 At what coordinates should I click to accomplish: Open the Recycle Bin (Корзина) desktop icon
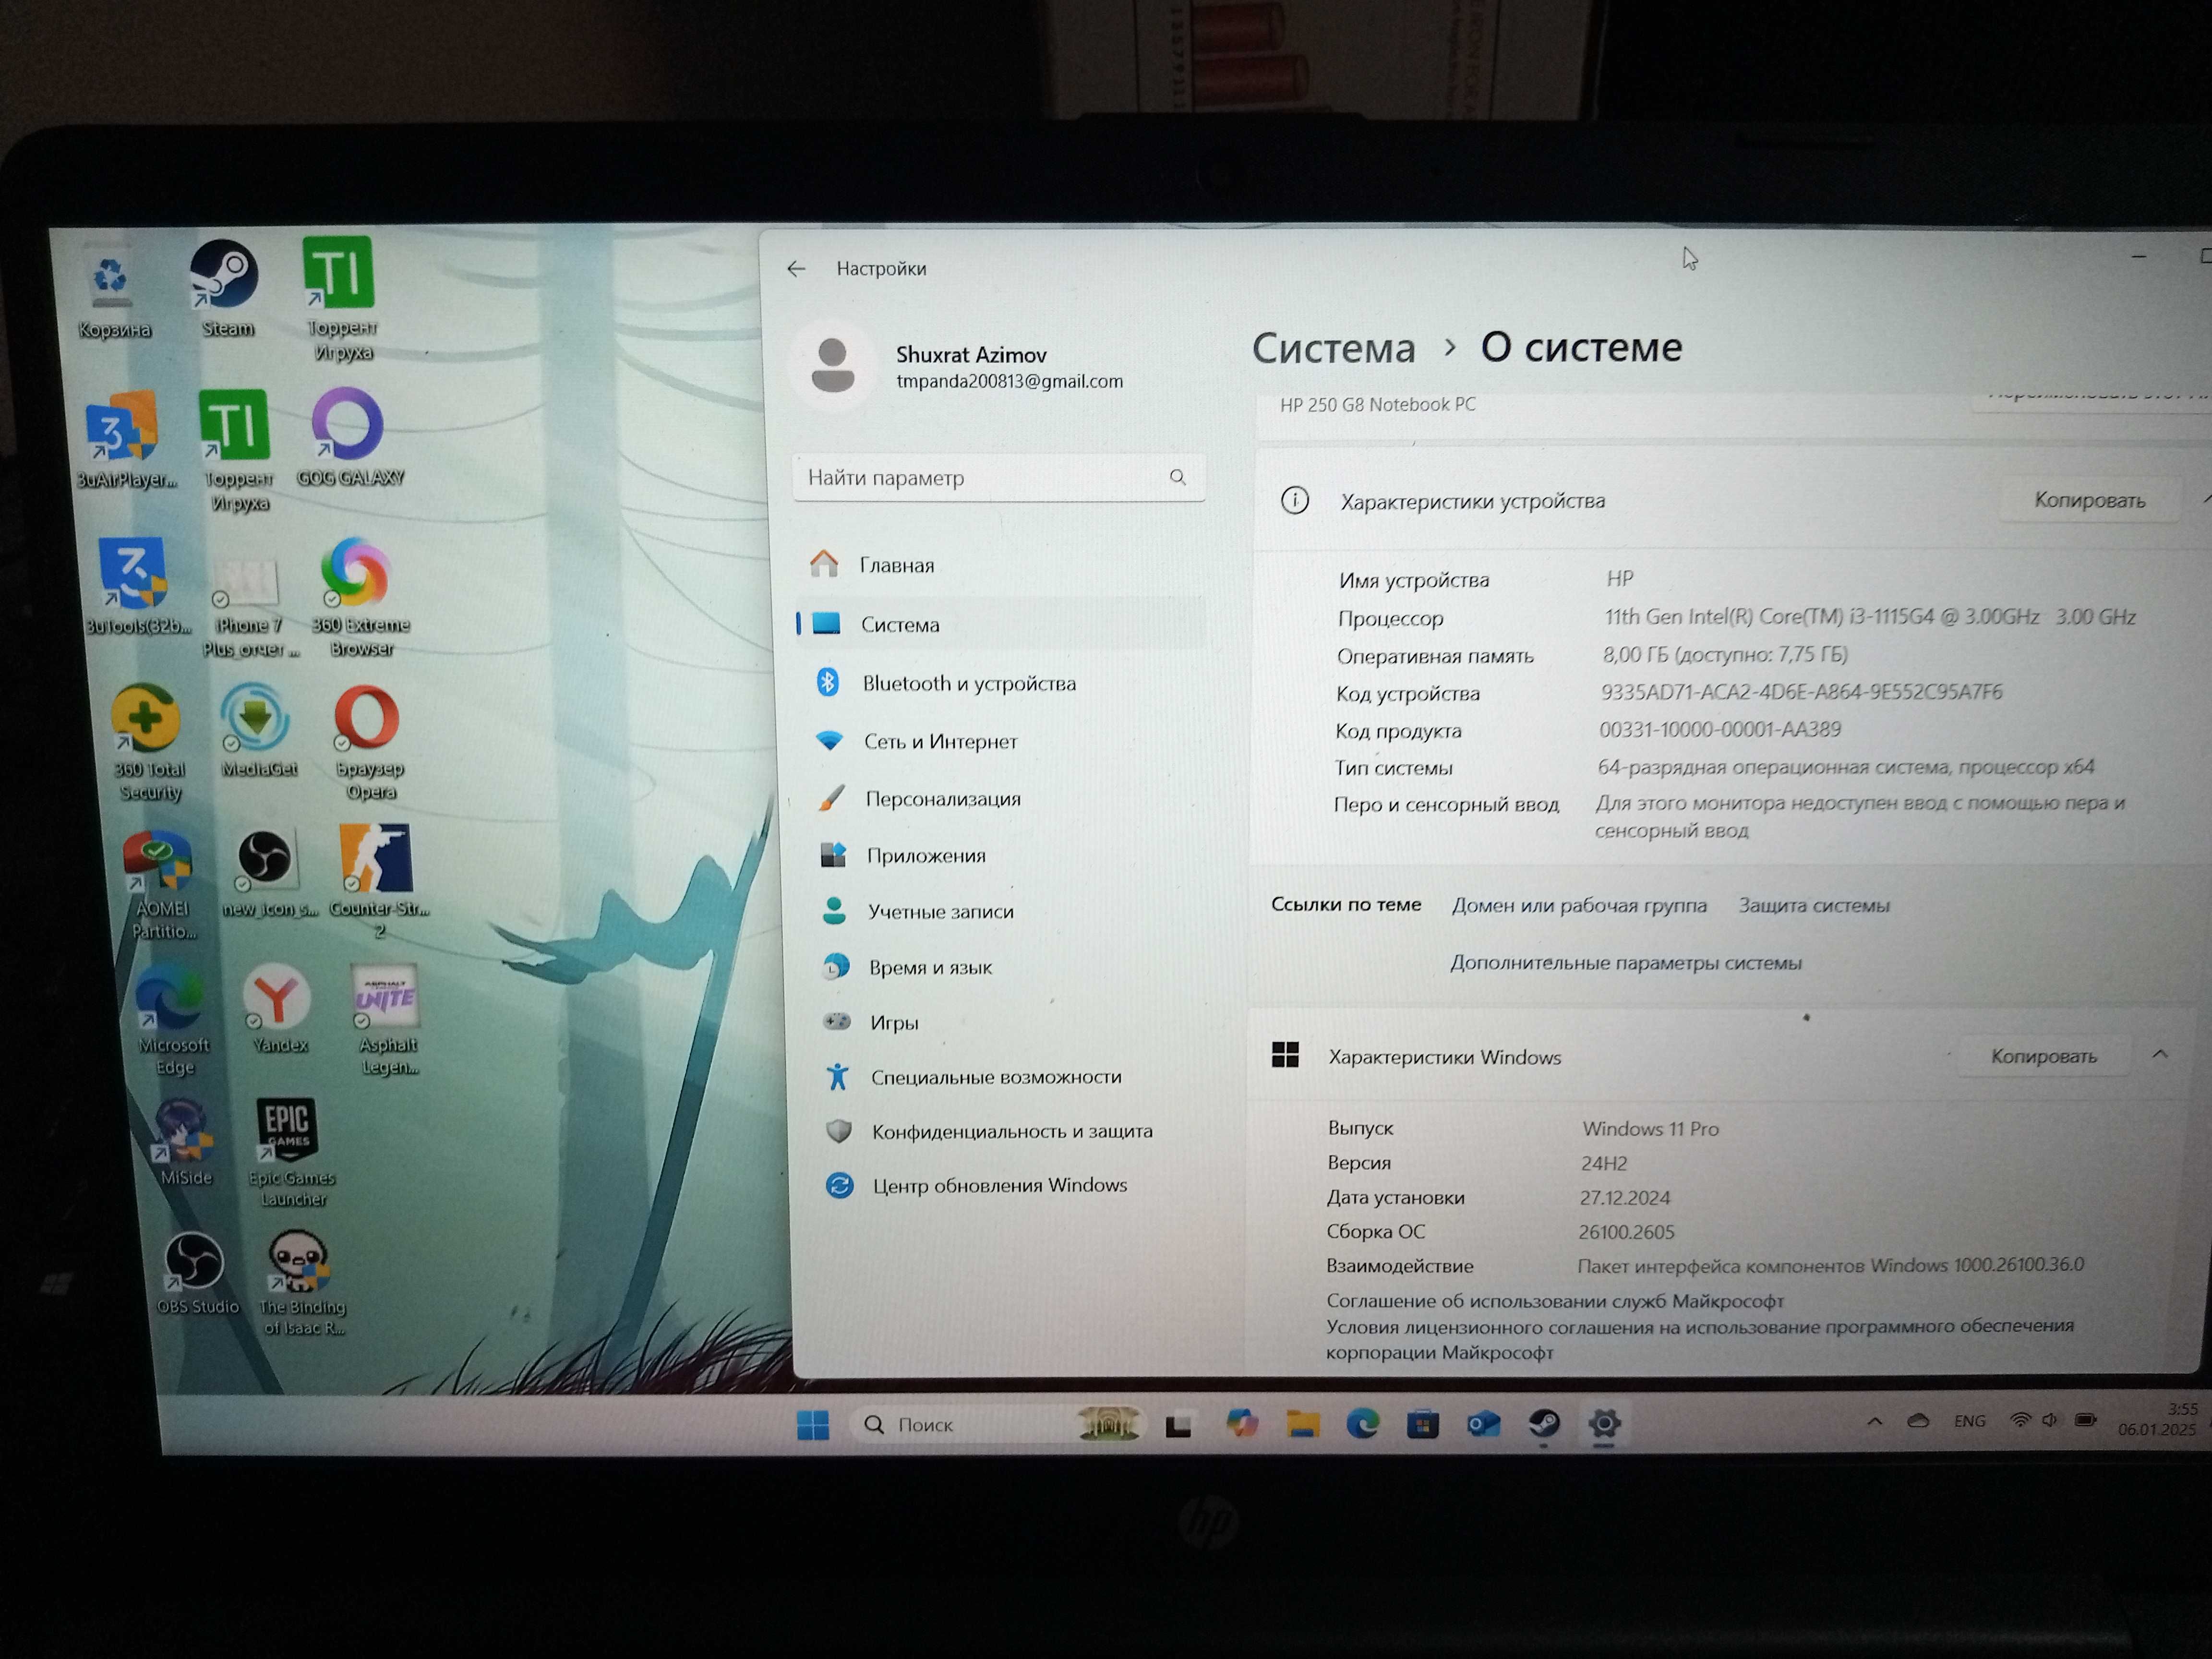[113, 288]
